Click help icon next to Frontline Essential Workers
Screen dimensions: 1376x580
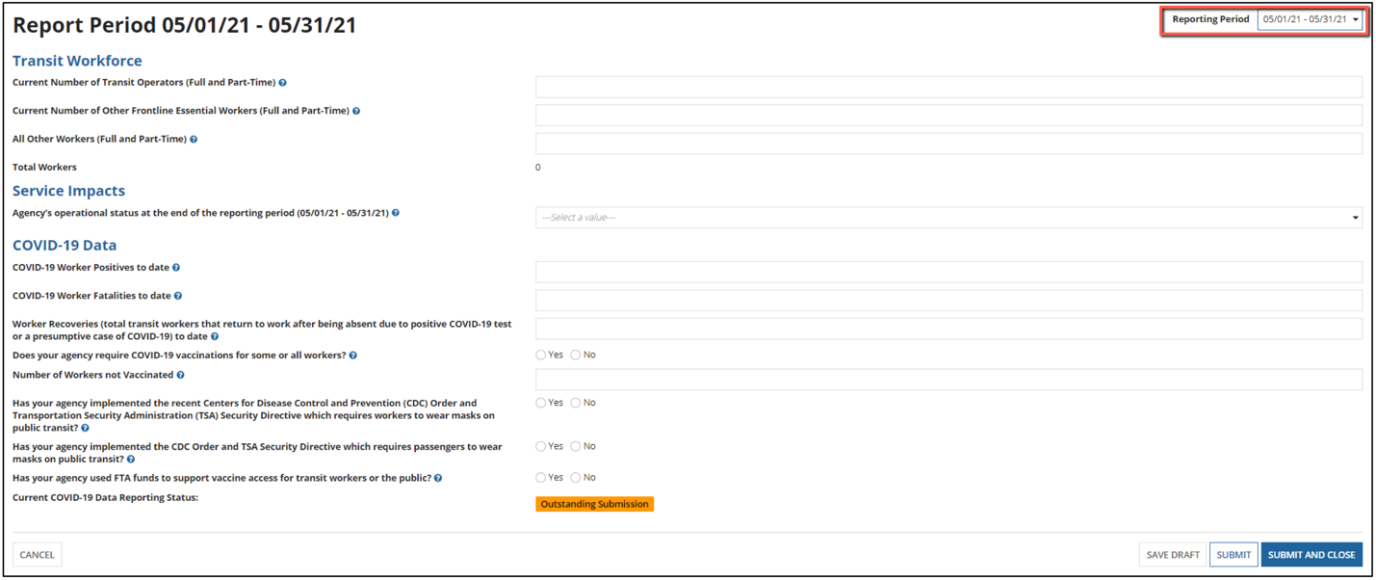pyautogui.click(x=356, y=111)
